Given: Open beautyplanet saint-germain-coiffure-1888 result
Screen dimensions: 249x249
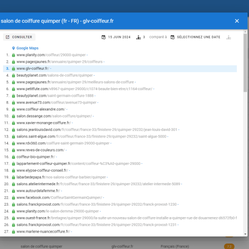Looking at the screenshot, I should [x=55, y=96].
